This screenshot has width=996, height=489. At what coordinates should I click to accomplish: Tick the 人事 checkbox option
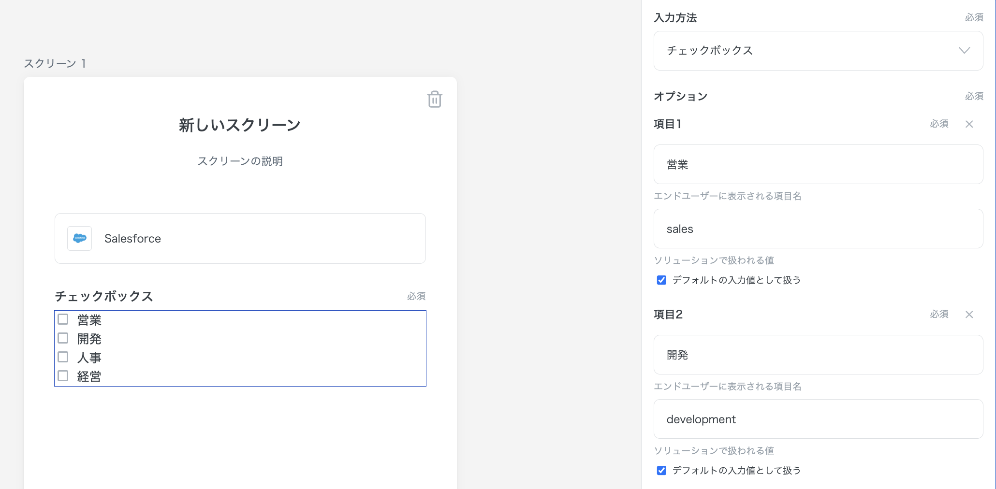point(63,357)
